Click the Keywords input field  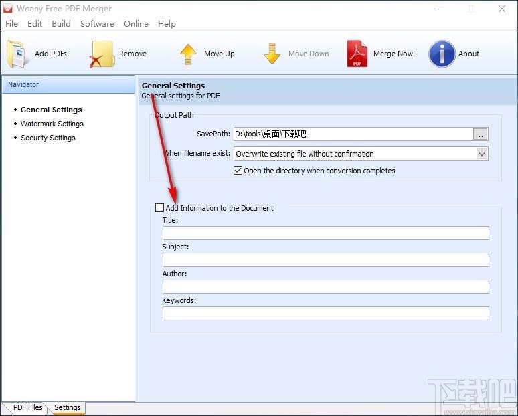(325, 313)
